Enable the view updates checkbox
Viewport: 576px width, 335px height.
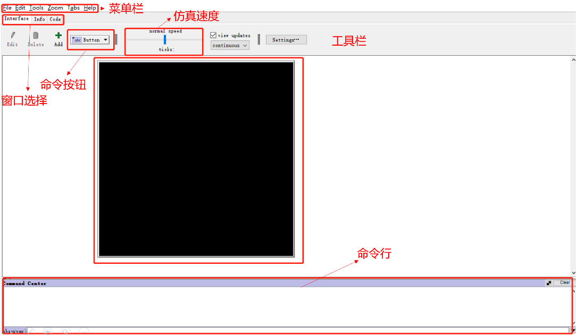(212, 35)
